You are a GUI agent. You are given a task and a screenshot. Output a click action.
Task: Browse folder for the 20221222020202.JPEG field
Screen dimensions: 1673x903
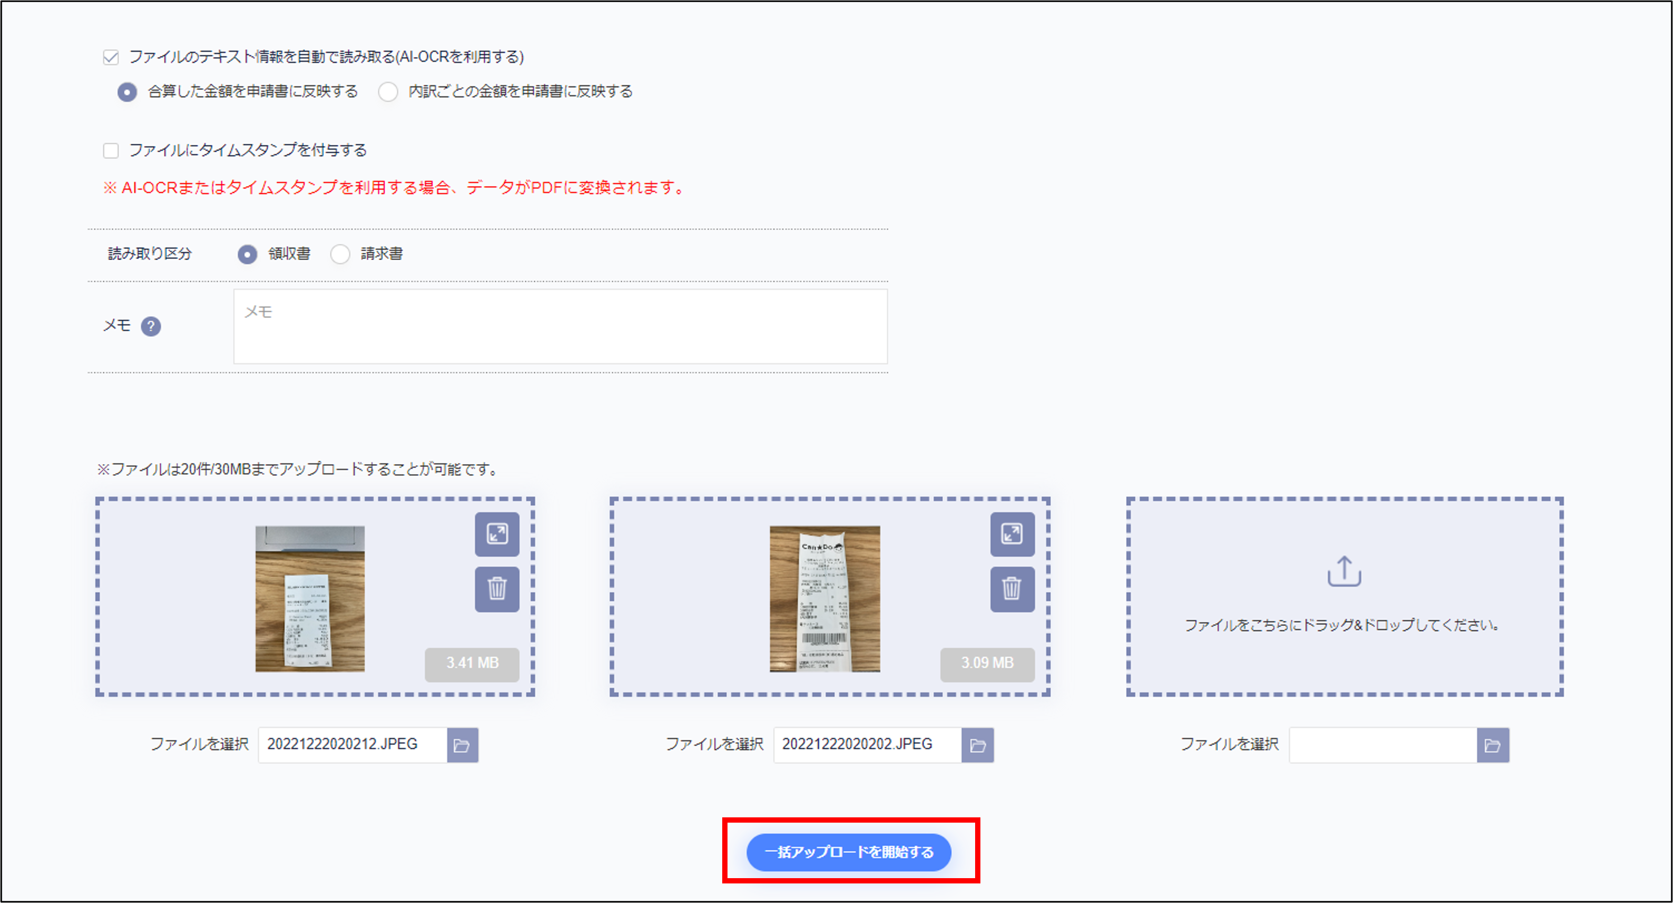click(x=977, y=744)
